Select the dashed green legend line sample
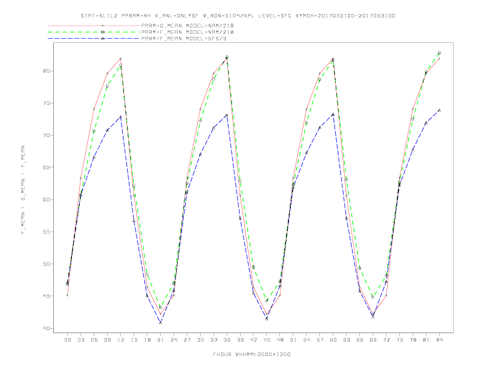Image resolution: width=479 pixels, height=370 pixels. click(94, 32)
